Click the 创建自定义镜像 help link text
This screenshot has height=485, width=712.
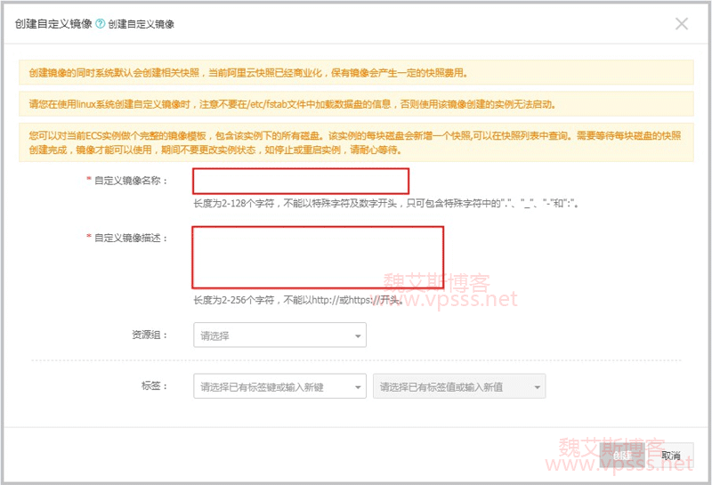[x=142, y=24]
